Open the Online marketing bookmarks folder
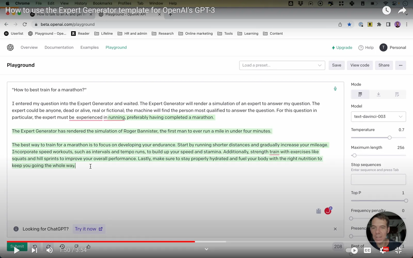The image size is (413, 258). (x=195, y=34)
